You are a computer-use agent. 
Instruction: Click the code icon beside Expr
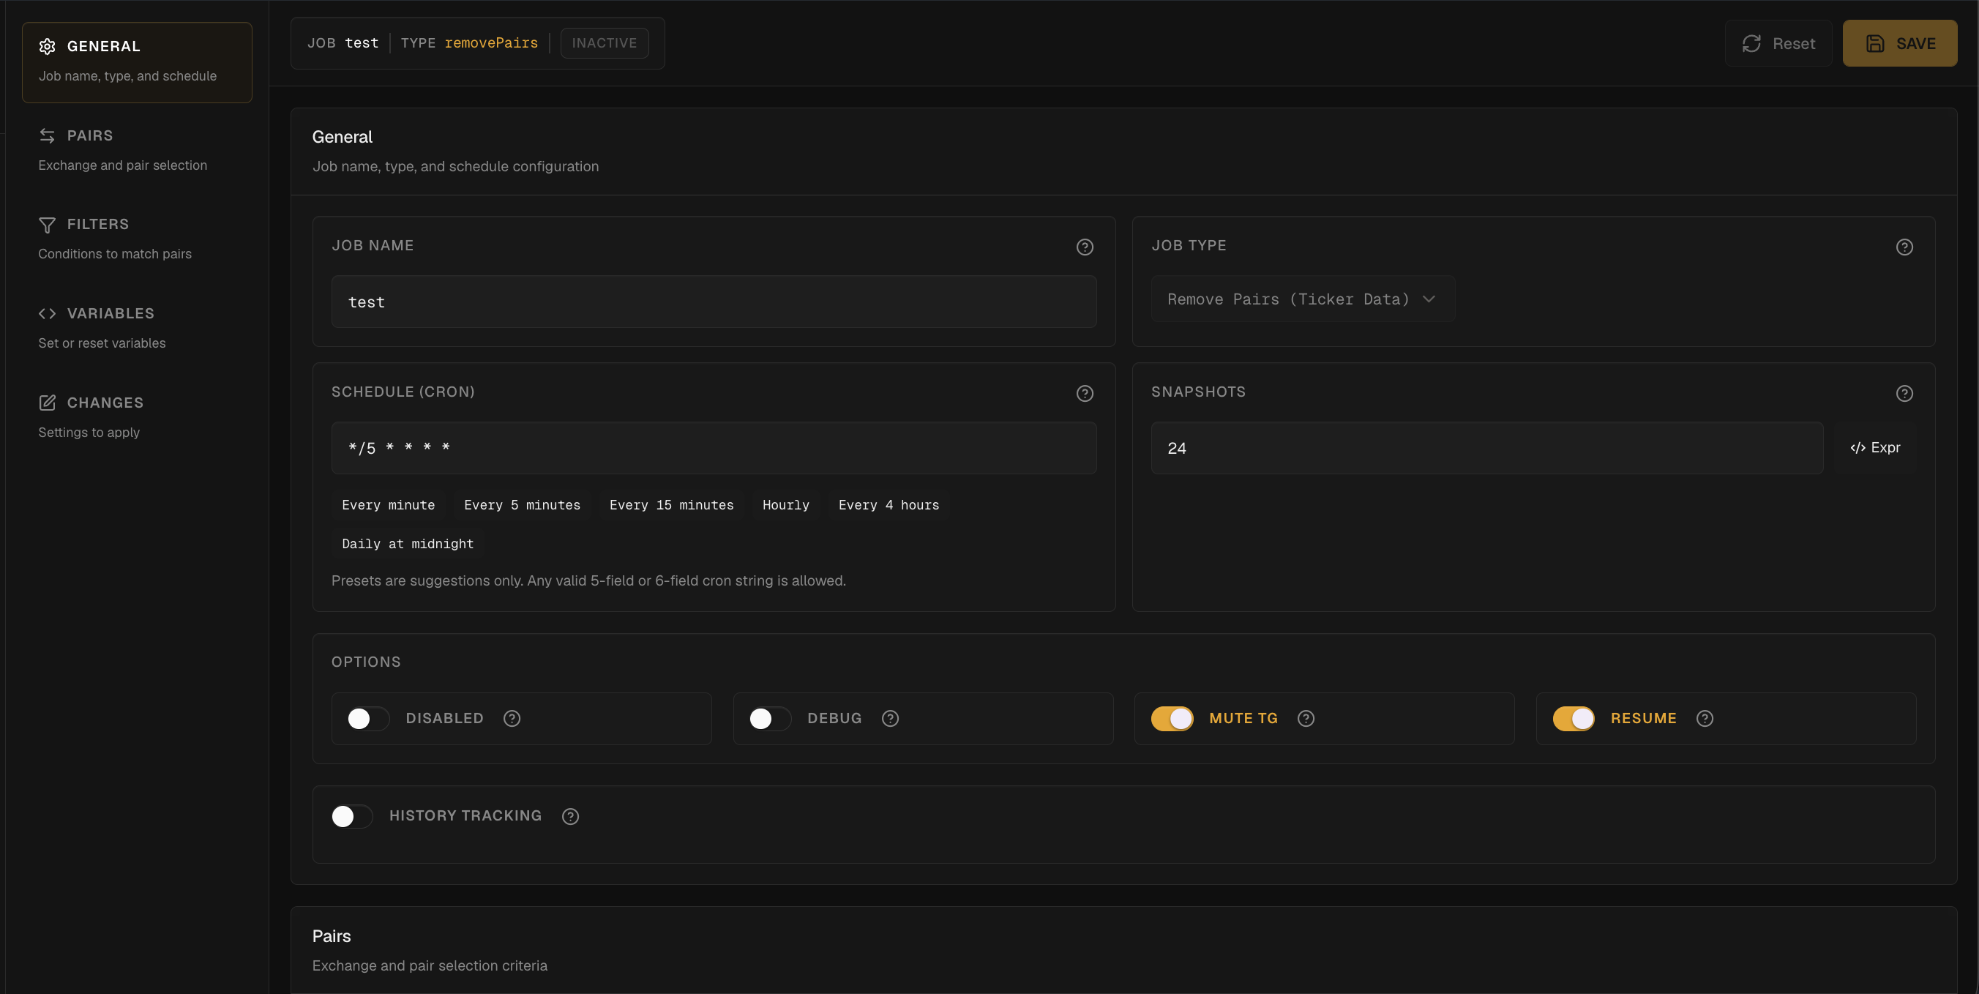point(1858,448)
